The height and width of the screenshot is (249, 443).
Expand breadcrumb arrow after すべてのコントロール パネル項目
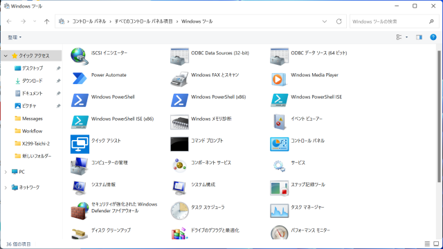(x=177, y=21)
